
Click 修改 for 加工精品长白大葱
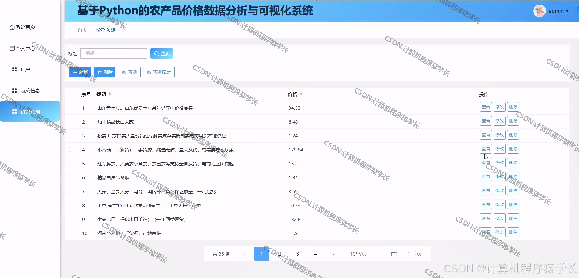[499, 121]
